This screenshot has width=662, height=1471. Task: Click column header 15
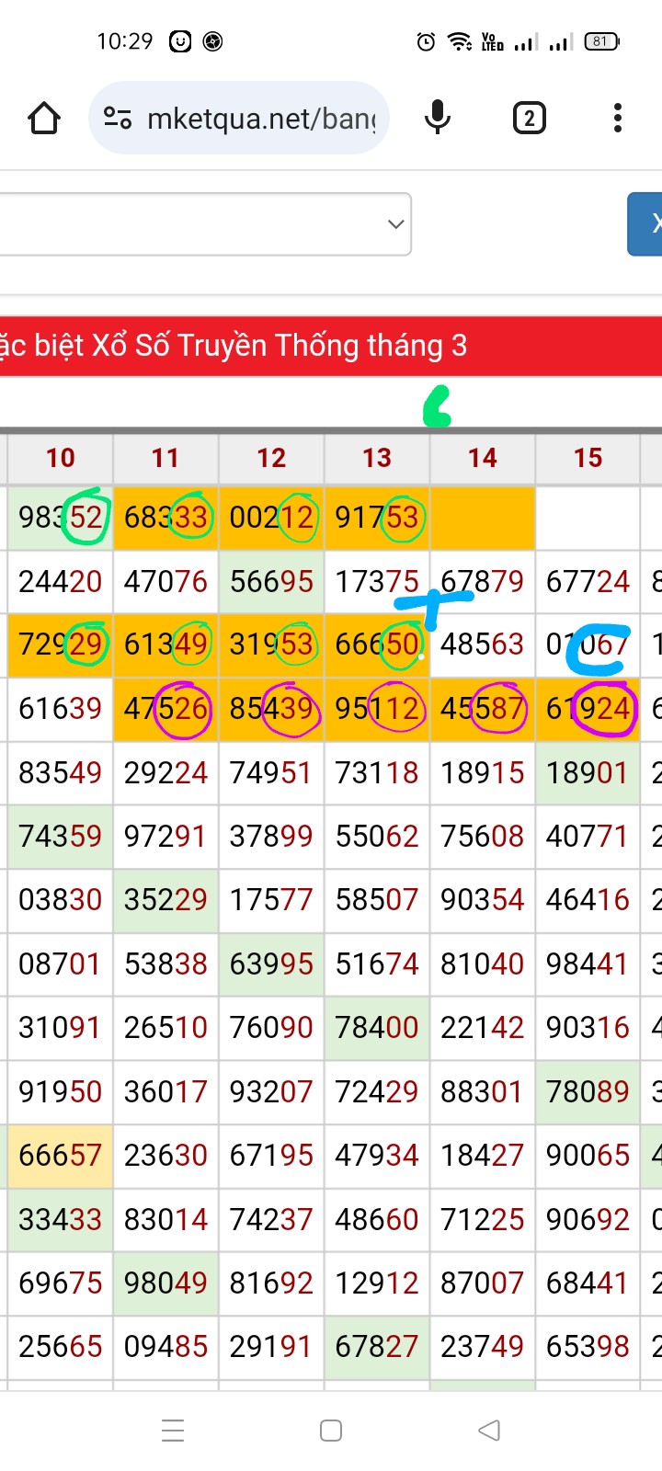click(x=588, y=458)
